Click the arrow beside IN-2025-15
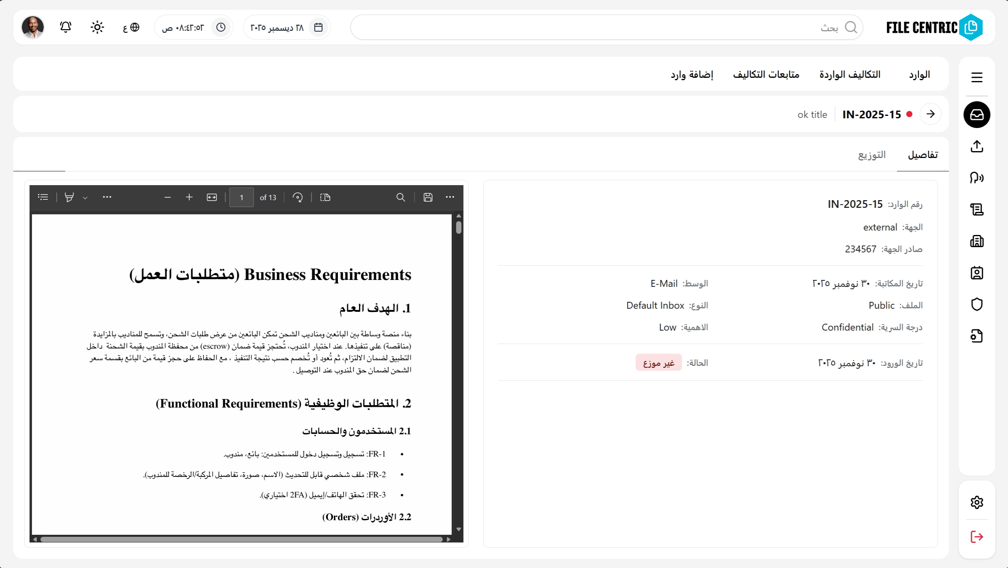The image size is (1008, 568). tap(931, 114)
